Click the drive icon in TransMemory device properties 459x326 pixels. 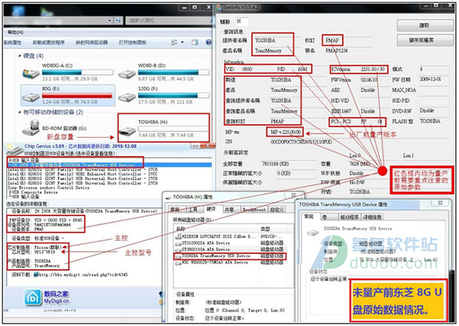313,233
